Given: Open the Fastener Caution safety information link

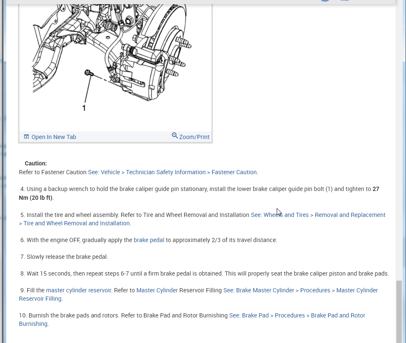Looking at the screenshot, I should coord(173,172).
